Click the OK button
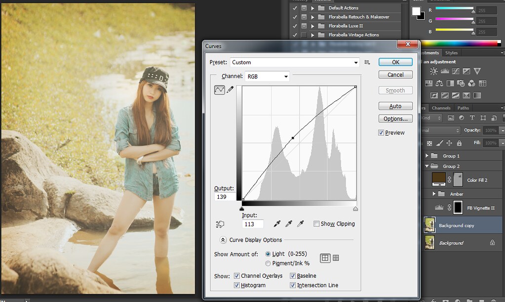The width and height of the screenshot is (505, 302). [x=395, y=62]
